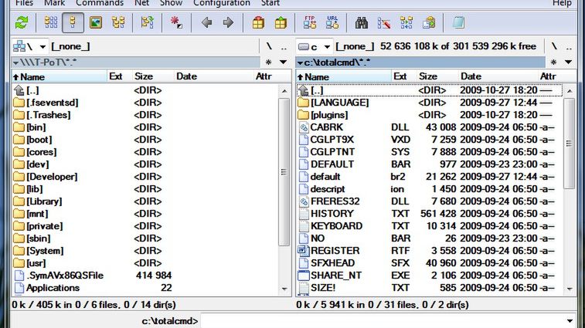
Task: Open right panel directory history dropdown arrow
Action: pos(568,63)
